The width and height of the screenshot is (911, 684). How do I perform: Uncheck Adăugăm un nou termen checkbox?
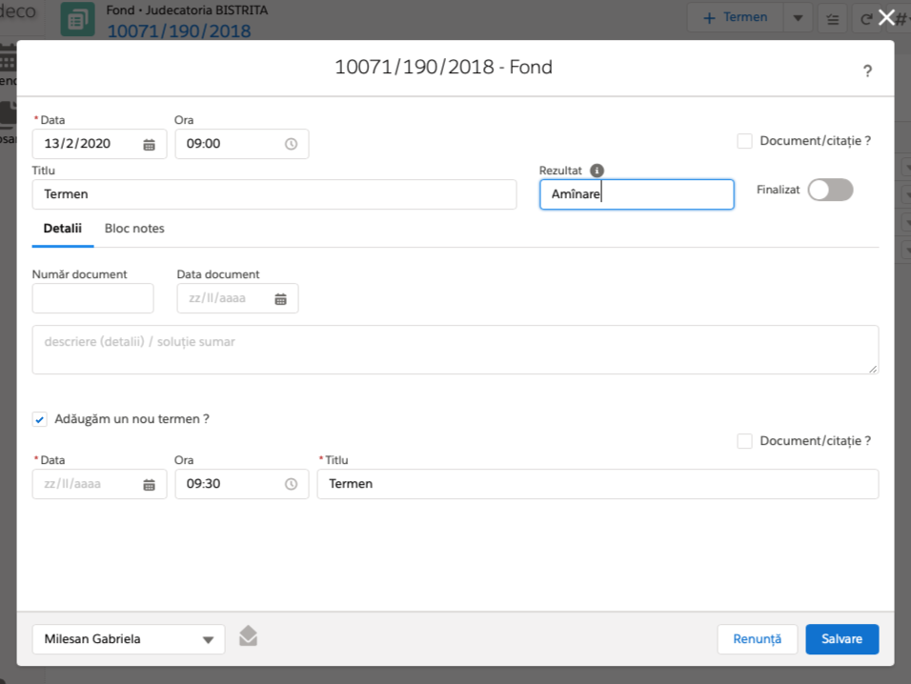(x=40, y=419)
